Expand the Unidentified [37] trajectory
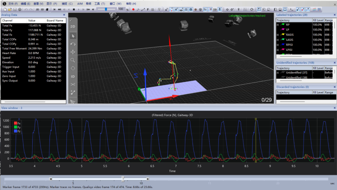 (278, 73)
